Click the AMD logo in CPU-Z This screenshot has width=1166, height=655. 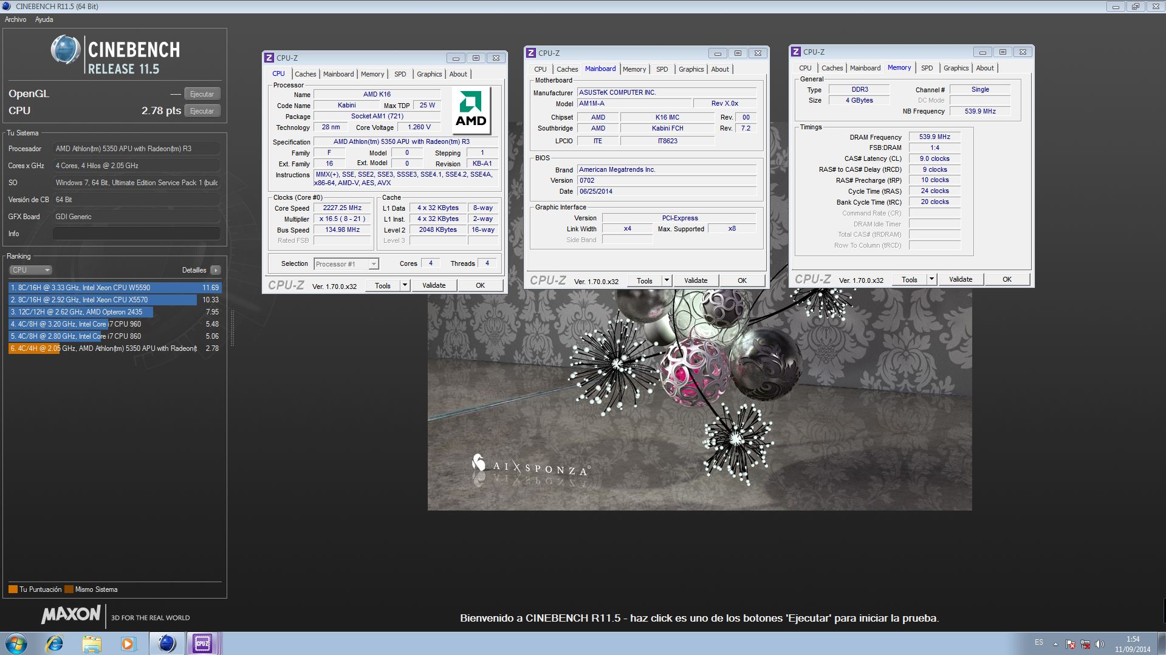471,110
